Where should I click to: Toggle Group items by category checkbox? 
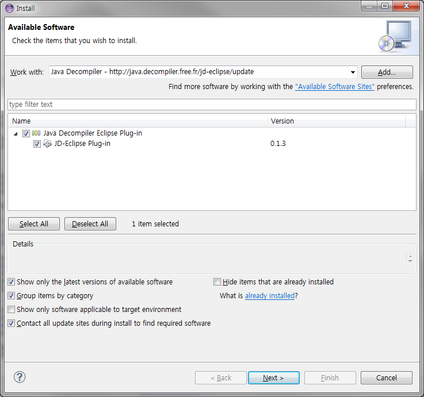pyautogui.click(x=11, y=296)
